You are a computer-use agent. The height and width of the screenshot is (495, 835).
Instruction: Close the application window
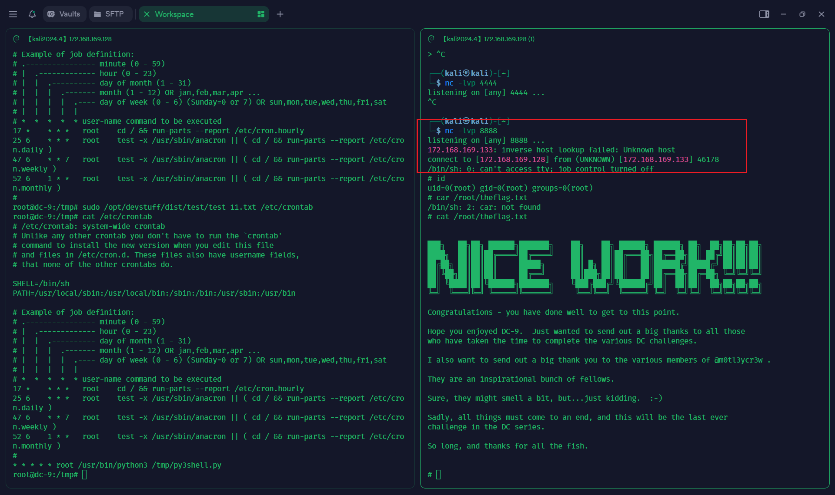[822, 14]
